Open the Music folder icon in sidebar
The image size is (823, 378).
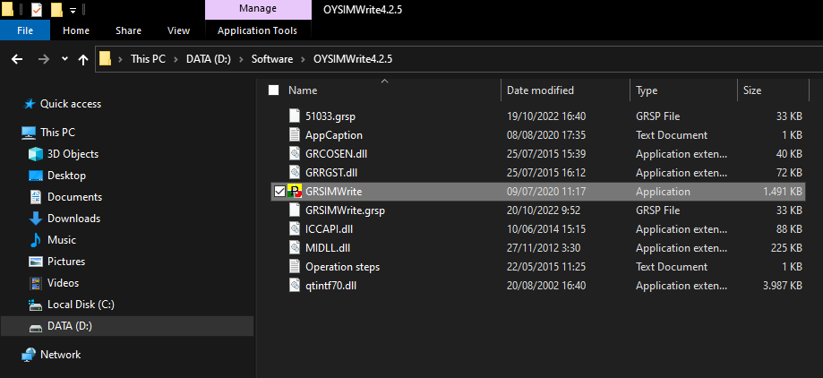36,240
